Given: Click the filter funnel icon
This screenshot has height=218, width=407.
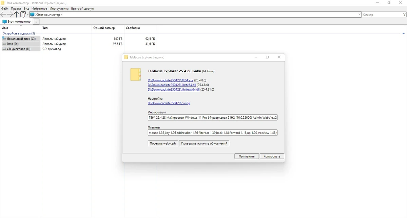Looking at the screenshot, I should tap(404, 15).
